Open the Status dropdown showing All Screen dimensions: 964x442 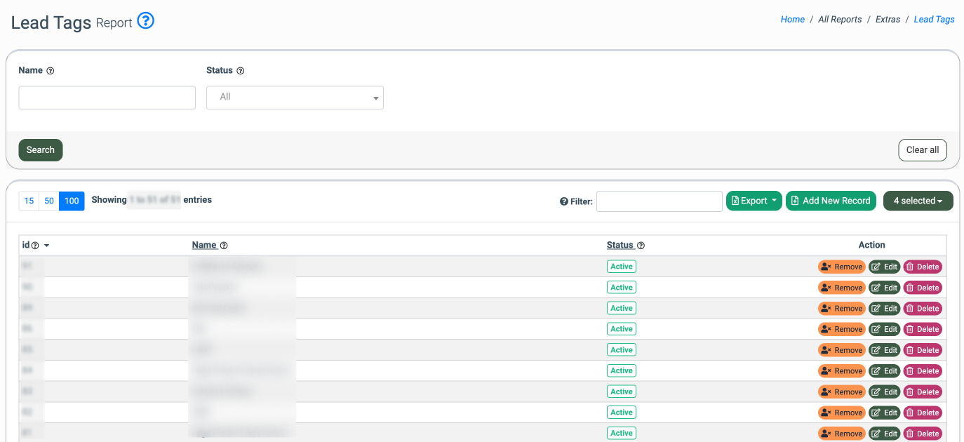[295, 98]
